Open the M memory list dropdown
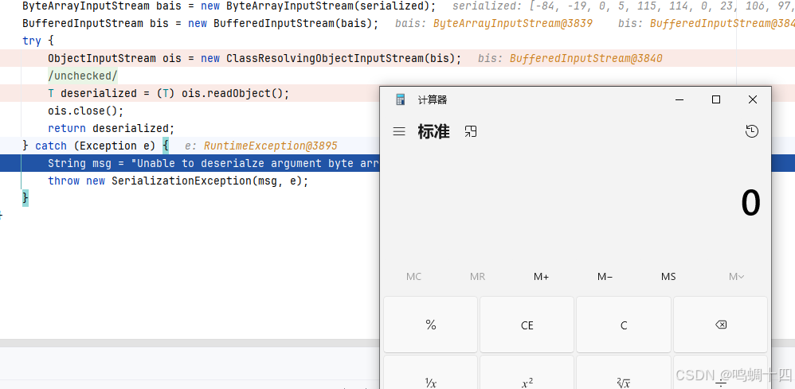The width and height of the screenshot is (795, 389). click(736, 277)
